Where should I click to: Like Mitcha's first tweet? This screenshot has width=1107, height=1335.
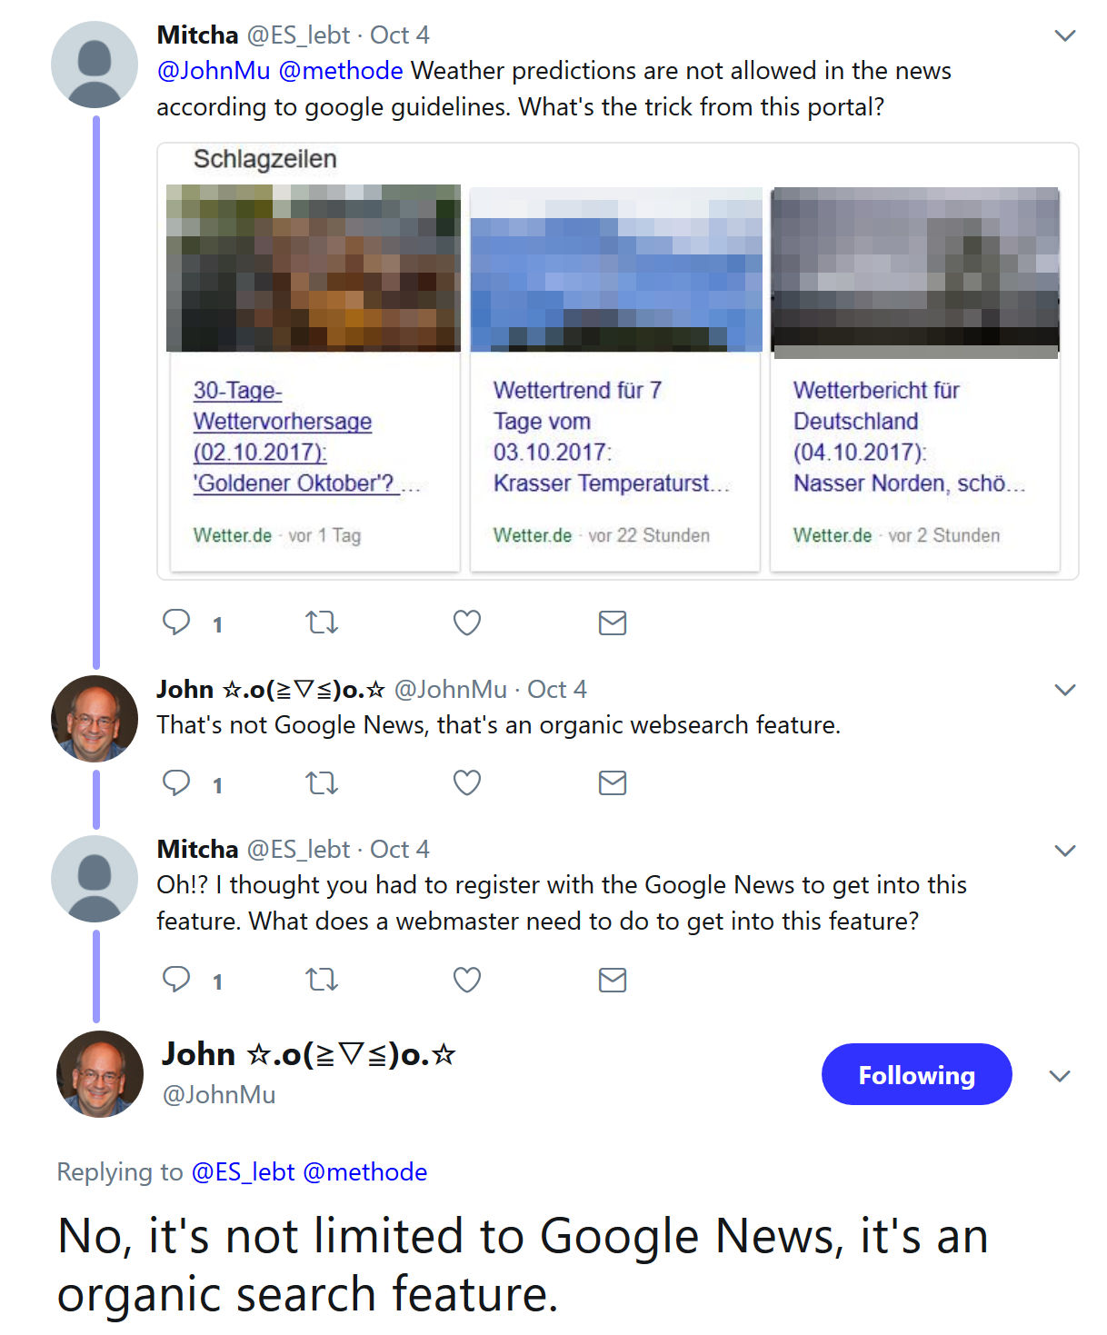(x=466, y=623)
